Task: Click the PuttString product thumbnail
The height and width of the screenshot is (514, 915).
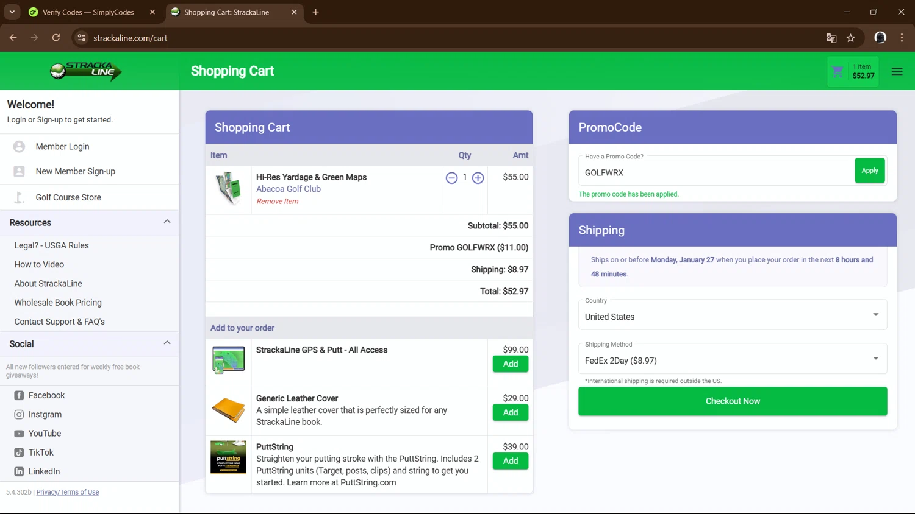Action: pyautogui.click(x=228, y=457)
